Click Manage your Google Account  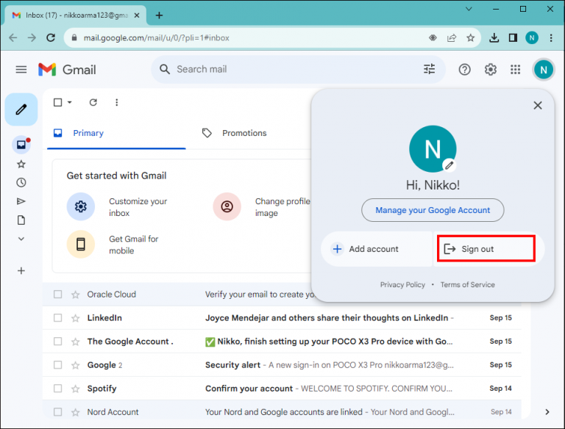point(433,210)
